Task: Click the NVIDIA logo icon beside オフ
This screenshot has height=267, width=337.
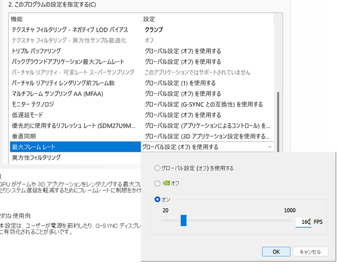Action: coord(166,183)
